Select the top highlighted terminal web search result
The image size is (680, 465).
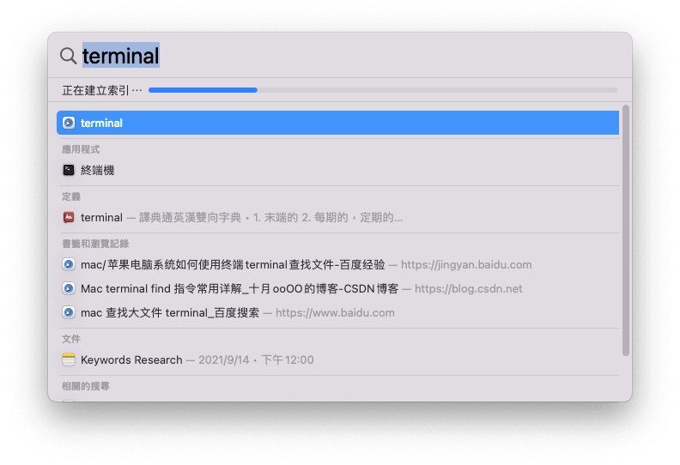[337, 123]
